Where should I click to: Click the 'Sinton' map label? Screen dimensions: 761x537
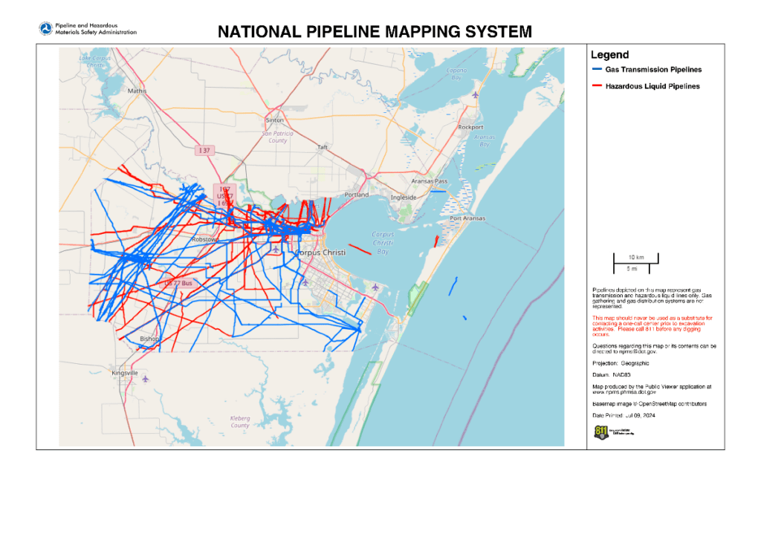click(x=275, y=120)
